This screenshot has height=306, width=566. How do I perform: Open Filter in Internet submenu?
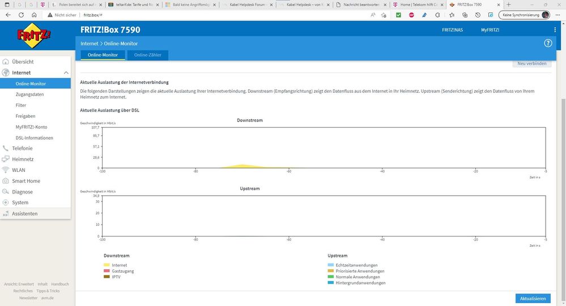coord(21,105)
